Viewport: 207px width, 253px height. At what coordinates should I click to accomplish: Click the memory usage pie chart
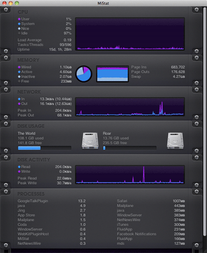[84, 74]
